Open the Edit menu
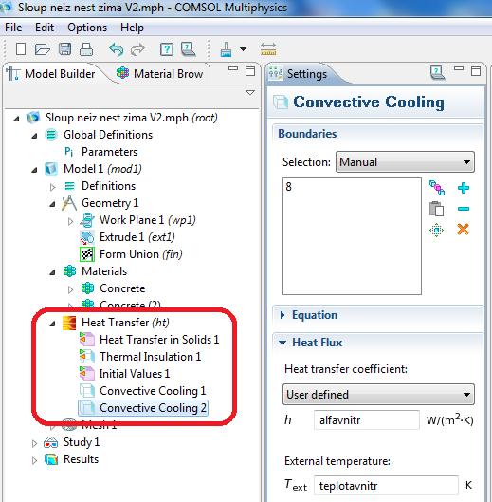This screenshot has width=492, height=502. (45, 28)
